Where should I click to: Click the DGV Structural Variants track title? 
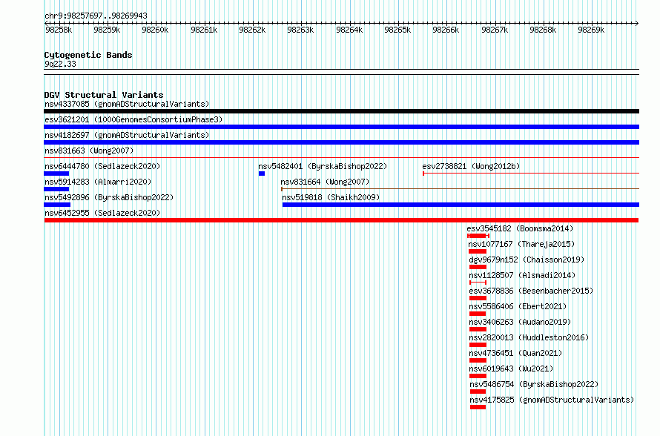coord(104,95)
